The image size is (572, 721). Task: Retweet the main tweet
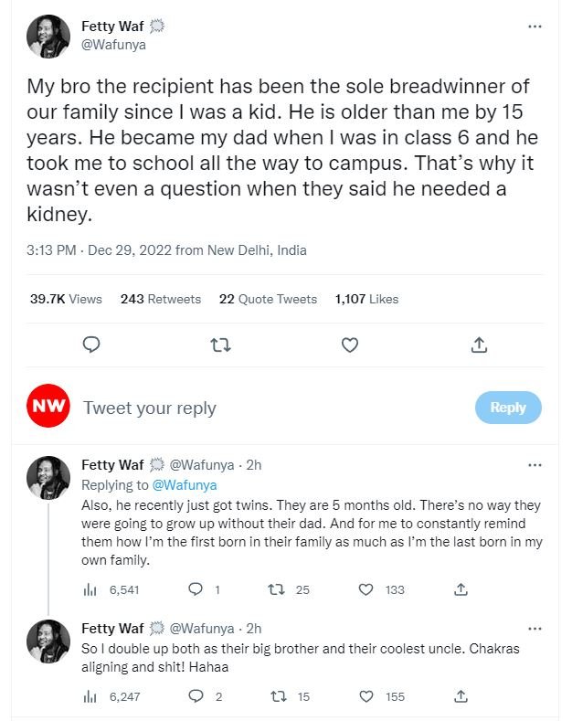[x=220, y=345]
